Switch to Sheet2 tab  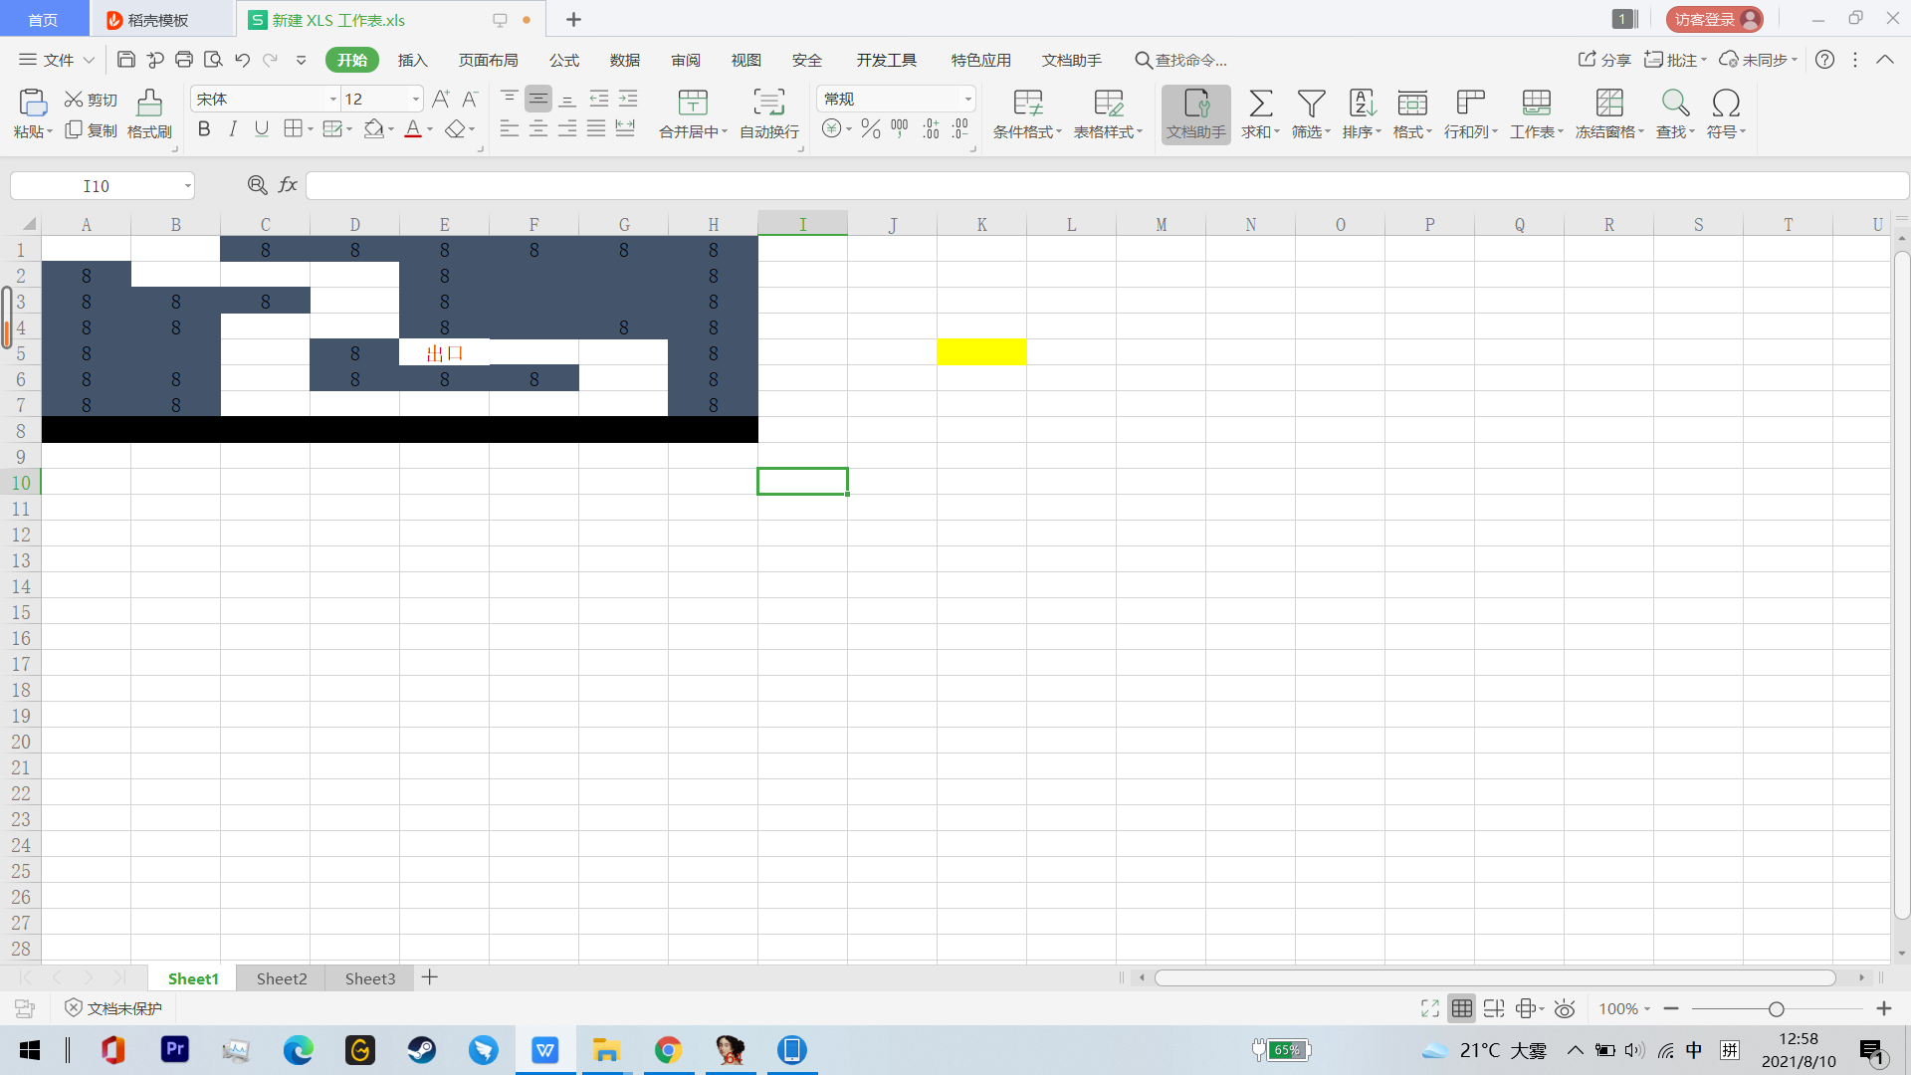click(282, 978)
